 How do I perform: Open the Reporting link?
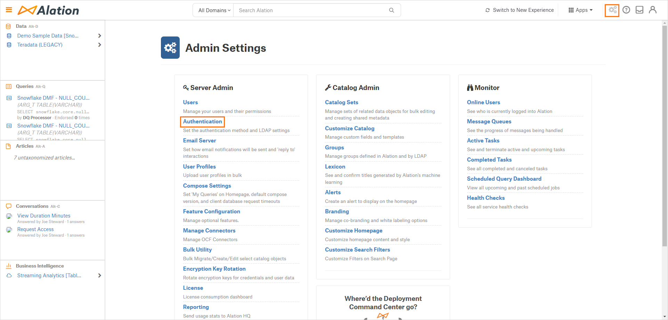196,307
